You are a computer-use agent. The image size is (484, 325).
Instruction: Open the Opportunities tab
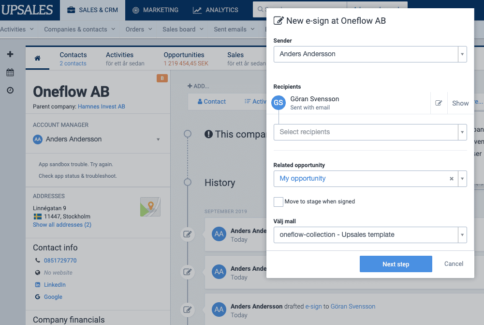186,59
